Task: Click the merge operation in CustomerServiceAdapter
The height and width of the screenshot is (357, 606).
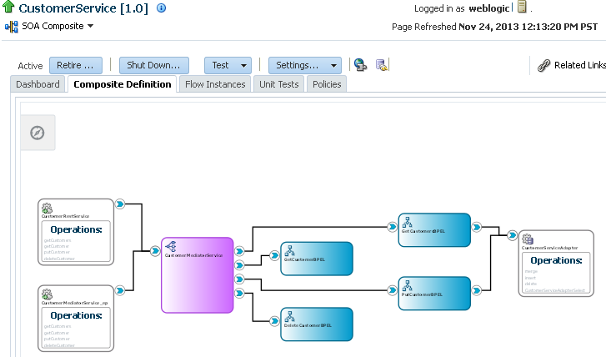Action: (x=531, y=272)
